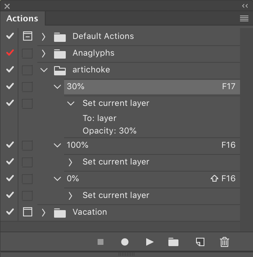
Task: Create a new action
Action: (x=200, y=242)
